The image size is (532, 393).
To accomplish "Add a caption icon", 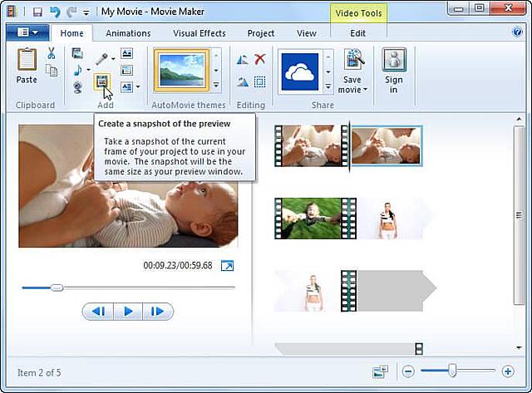I will [x=126, y=70].
